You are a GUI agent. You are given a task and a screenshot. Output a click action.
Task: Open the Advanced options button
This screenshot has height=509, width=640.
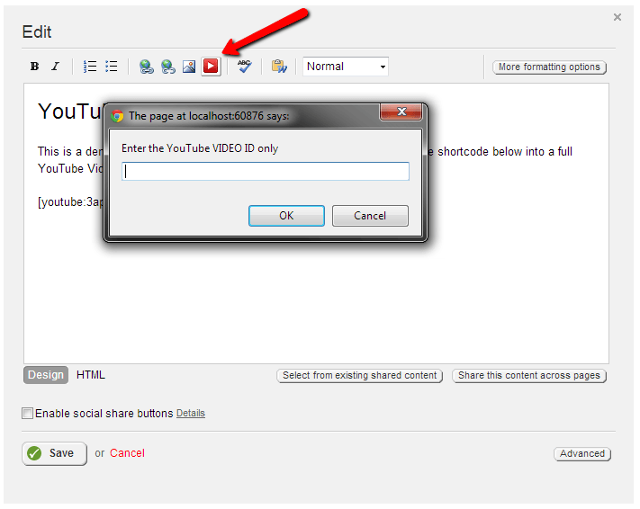(582, 453)
